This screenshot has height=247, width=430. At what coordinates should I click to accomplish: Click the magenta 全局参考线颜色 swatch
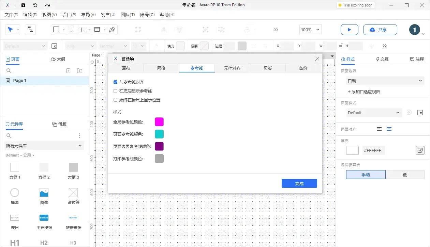[159, 121]
